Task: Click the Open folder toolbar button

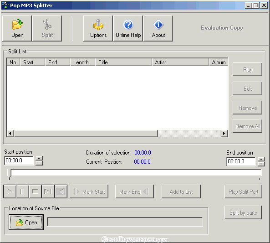Action: click(17, 28)
